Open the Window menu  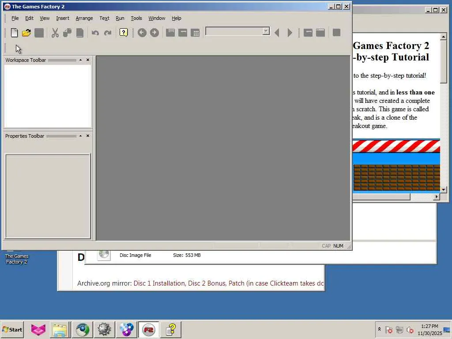[x=157, y=18]
